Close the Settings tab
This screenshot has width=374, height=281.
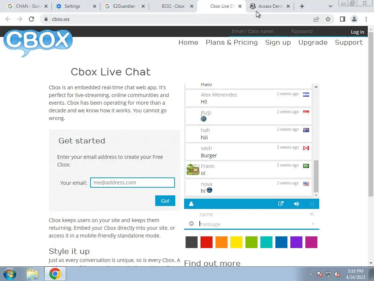(95, 6)
